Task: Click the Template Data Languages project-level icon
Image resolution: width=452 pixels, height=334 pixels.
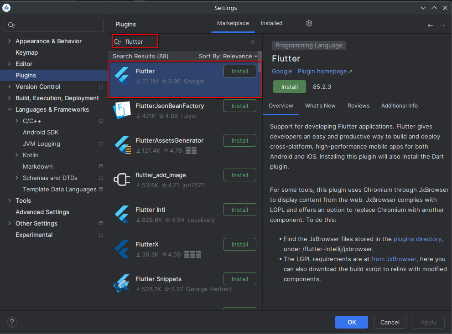Action: coord(101,189)
